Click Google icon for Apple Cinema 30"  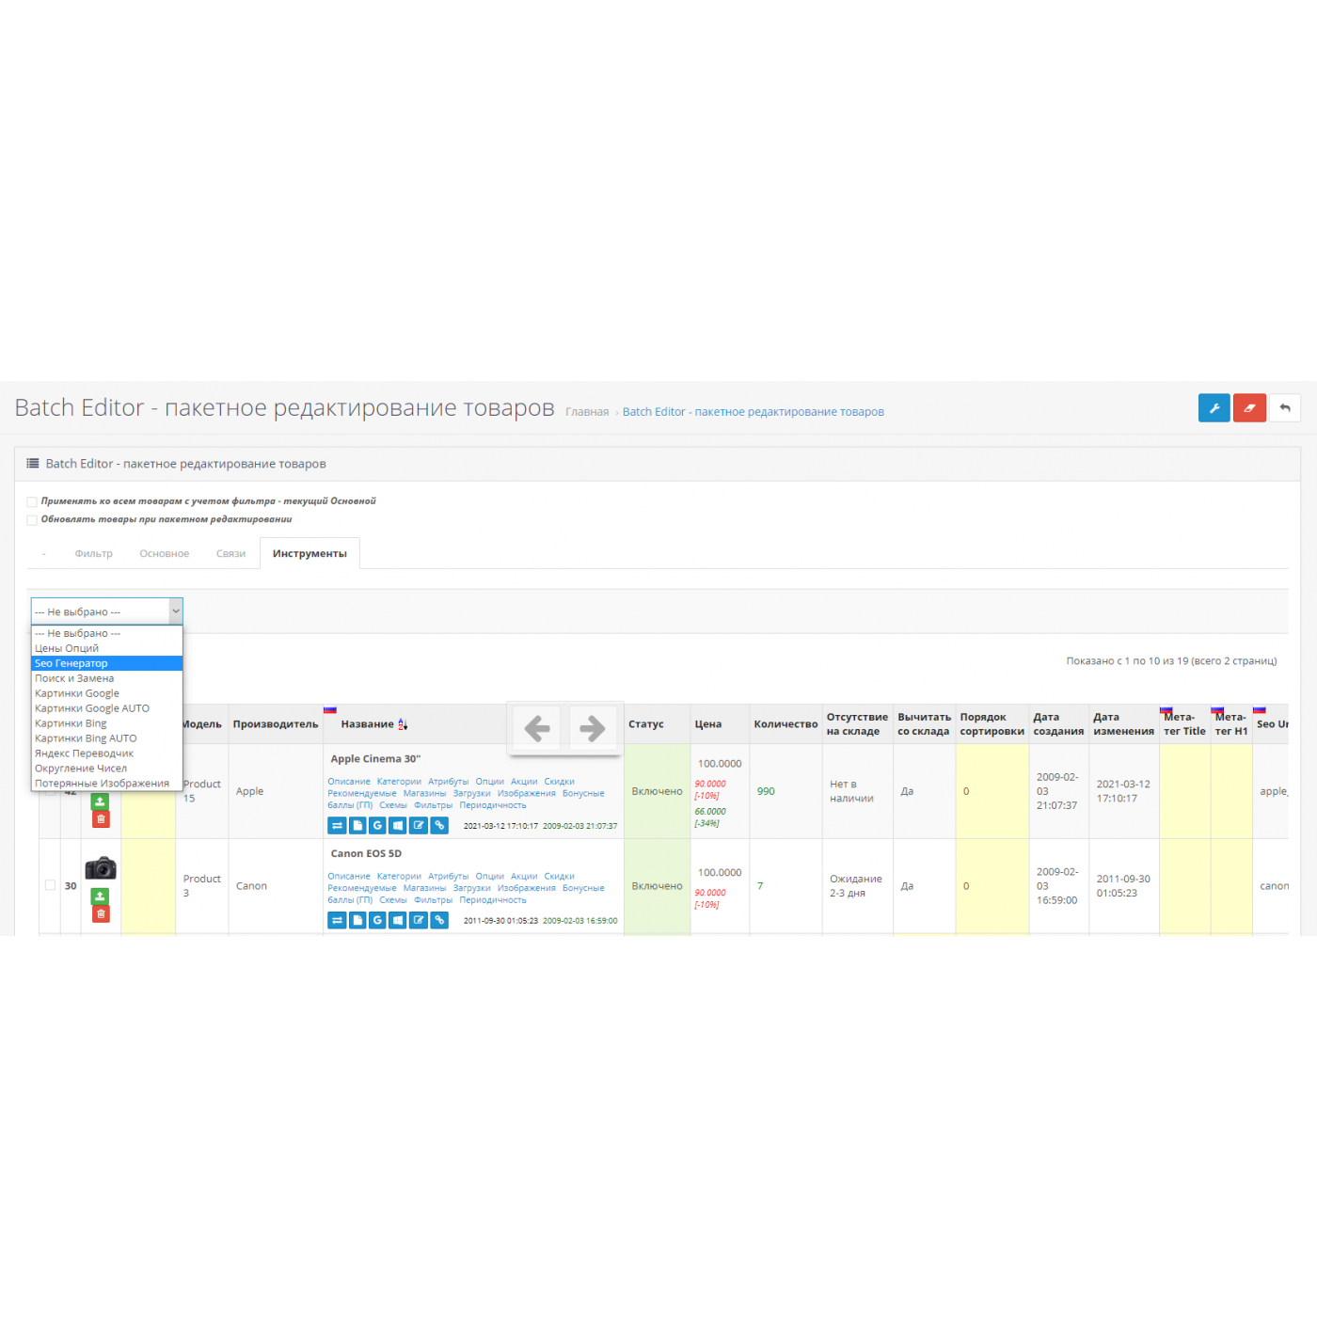pos(377,826)
